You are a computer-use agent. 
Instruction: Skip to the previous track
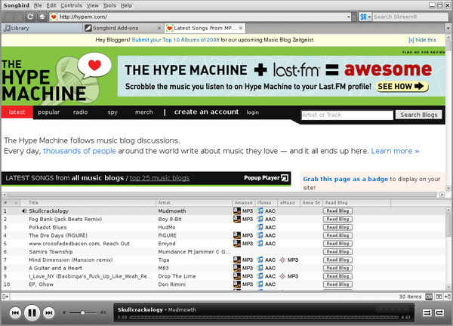15,312
